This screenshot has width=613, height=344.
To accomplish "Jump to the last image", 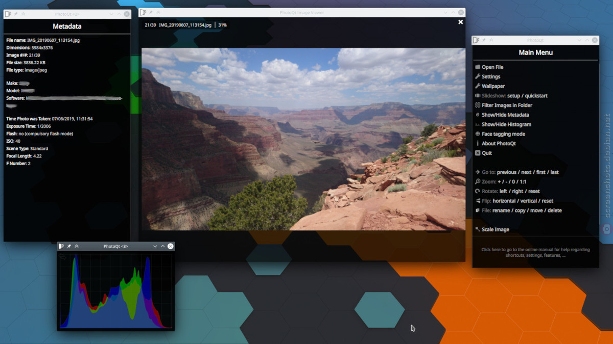I will pyautogui.click(x=555, y=172).
